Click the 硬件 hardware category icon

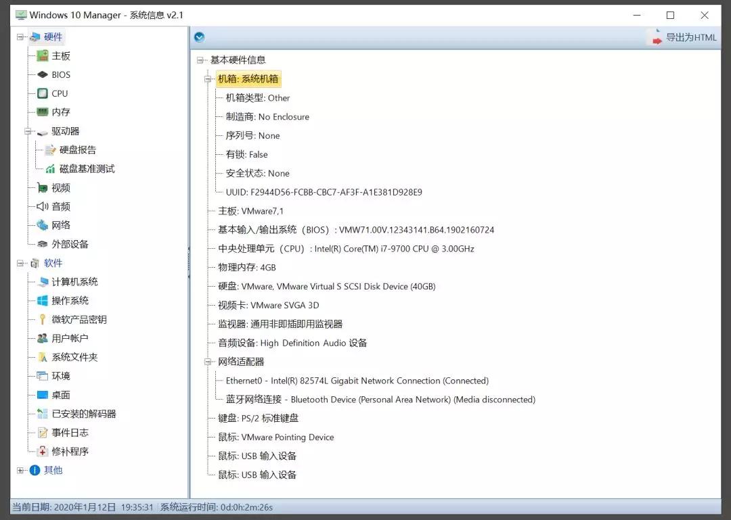pyautogui.click(x=35, y=37)
